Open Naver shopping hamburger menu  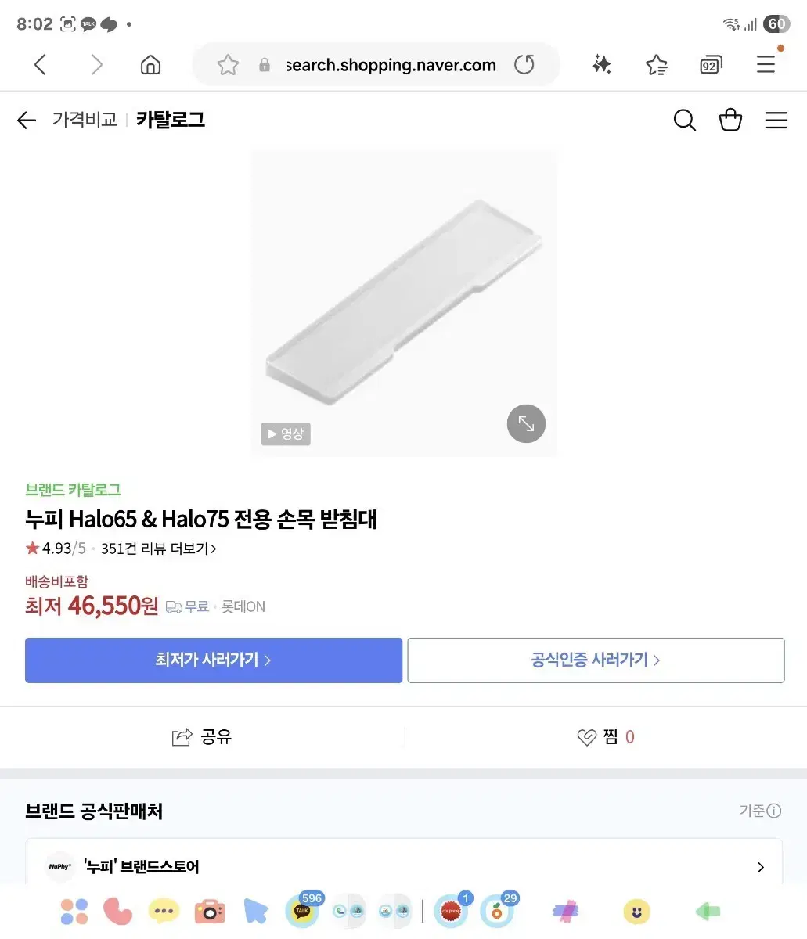[776, 120]
